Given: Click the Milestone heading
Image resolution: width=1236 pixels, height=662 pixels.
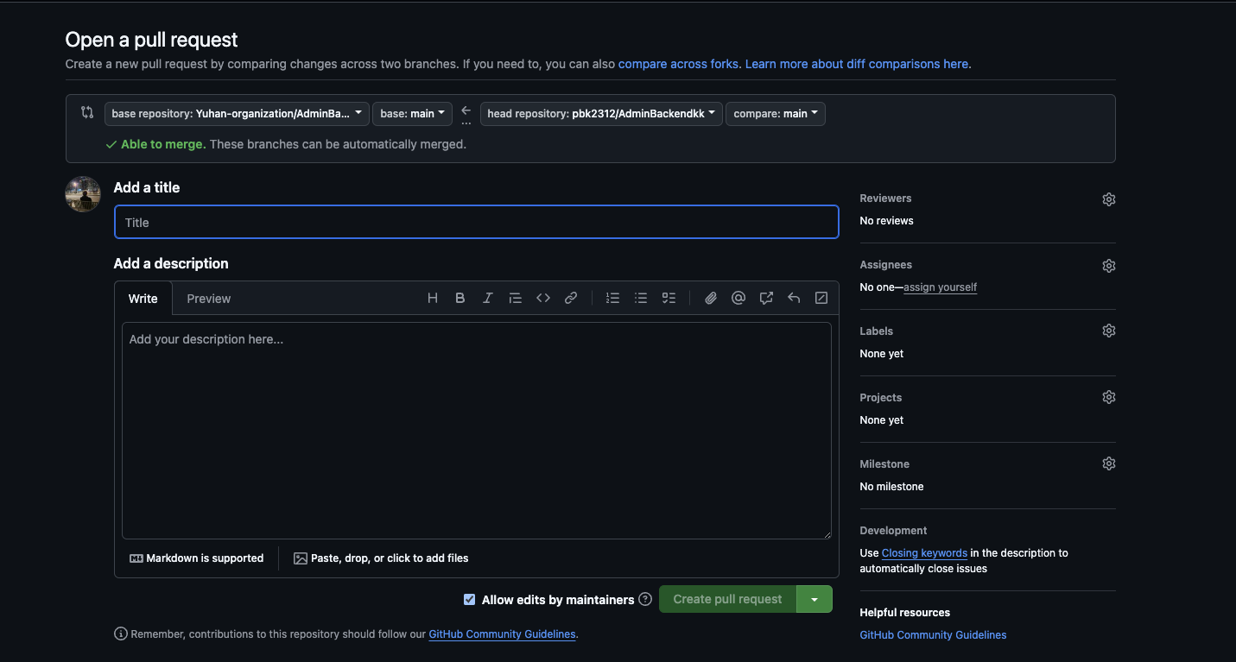Looking at the screenshot, I should coord(884,464).
